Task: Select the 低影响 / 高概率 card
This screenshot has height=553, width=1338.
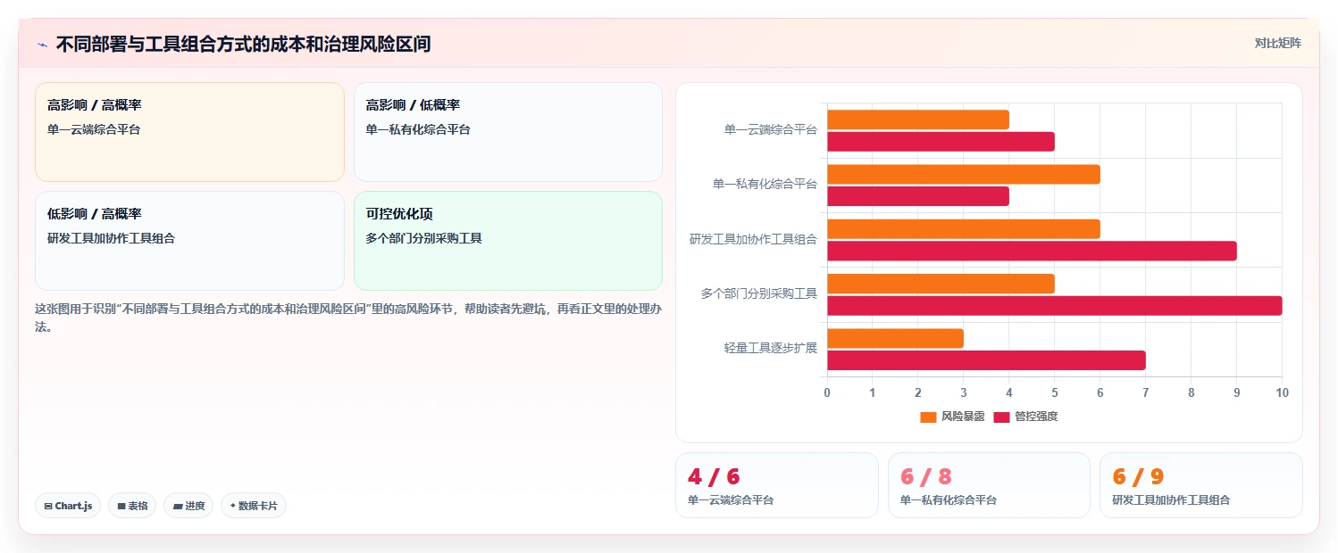Action: tap(189, 241)
